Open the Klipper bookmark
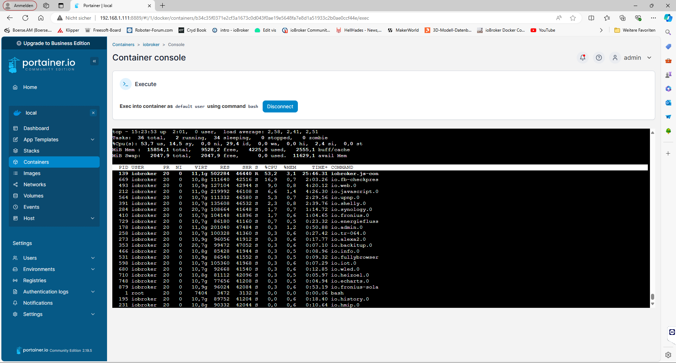The height and width of the screenshot is (363, 676). click(x=68, y=30)
